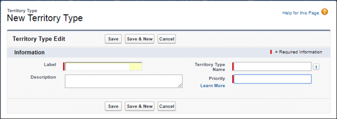Click the top Save button
Viewport: 337px width, 119px height.
113,39
